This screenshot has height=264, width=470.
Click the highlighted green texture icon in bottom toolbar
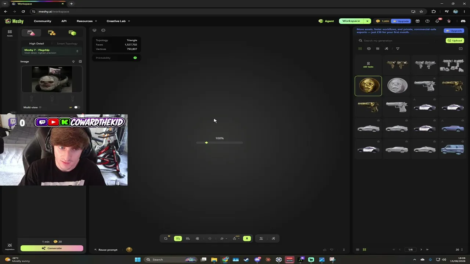pos(178,239)
